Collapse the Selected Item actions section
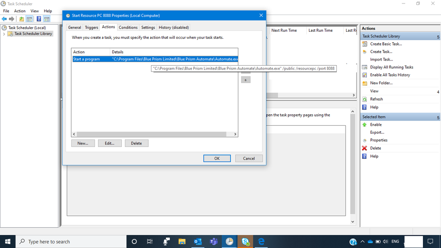Screen dimensions: 441x248 438,117
